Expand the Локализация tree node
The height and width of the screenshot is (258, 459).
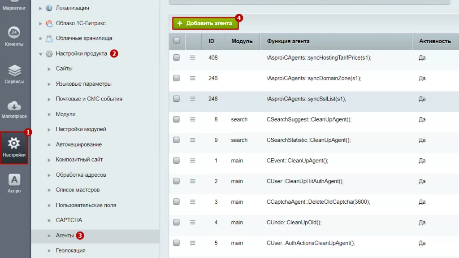[41, 8]
